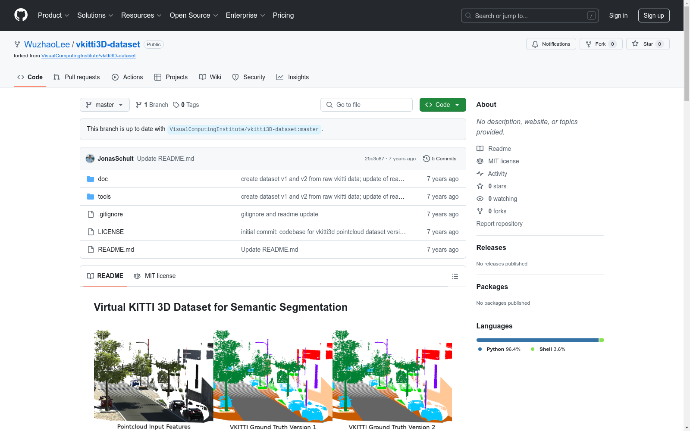Open the forked-from VisualComputingInstitute link
Image resolution: width=690 pixels, height=431 pixels.
coord(88,56)
